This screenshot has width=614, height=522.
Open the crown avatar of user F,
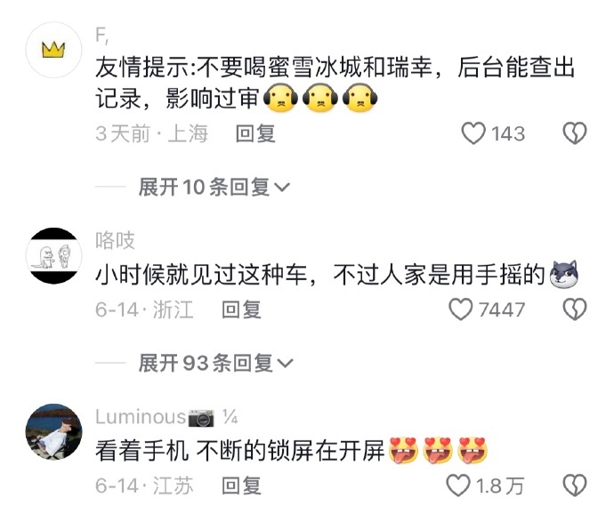53,50
